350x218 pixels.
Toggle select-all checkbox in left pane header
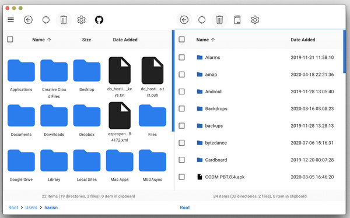[x=10, y=40]
